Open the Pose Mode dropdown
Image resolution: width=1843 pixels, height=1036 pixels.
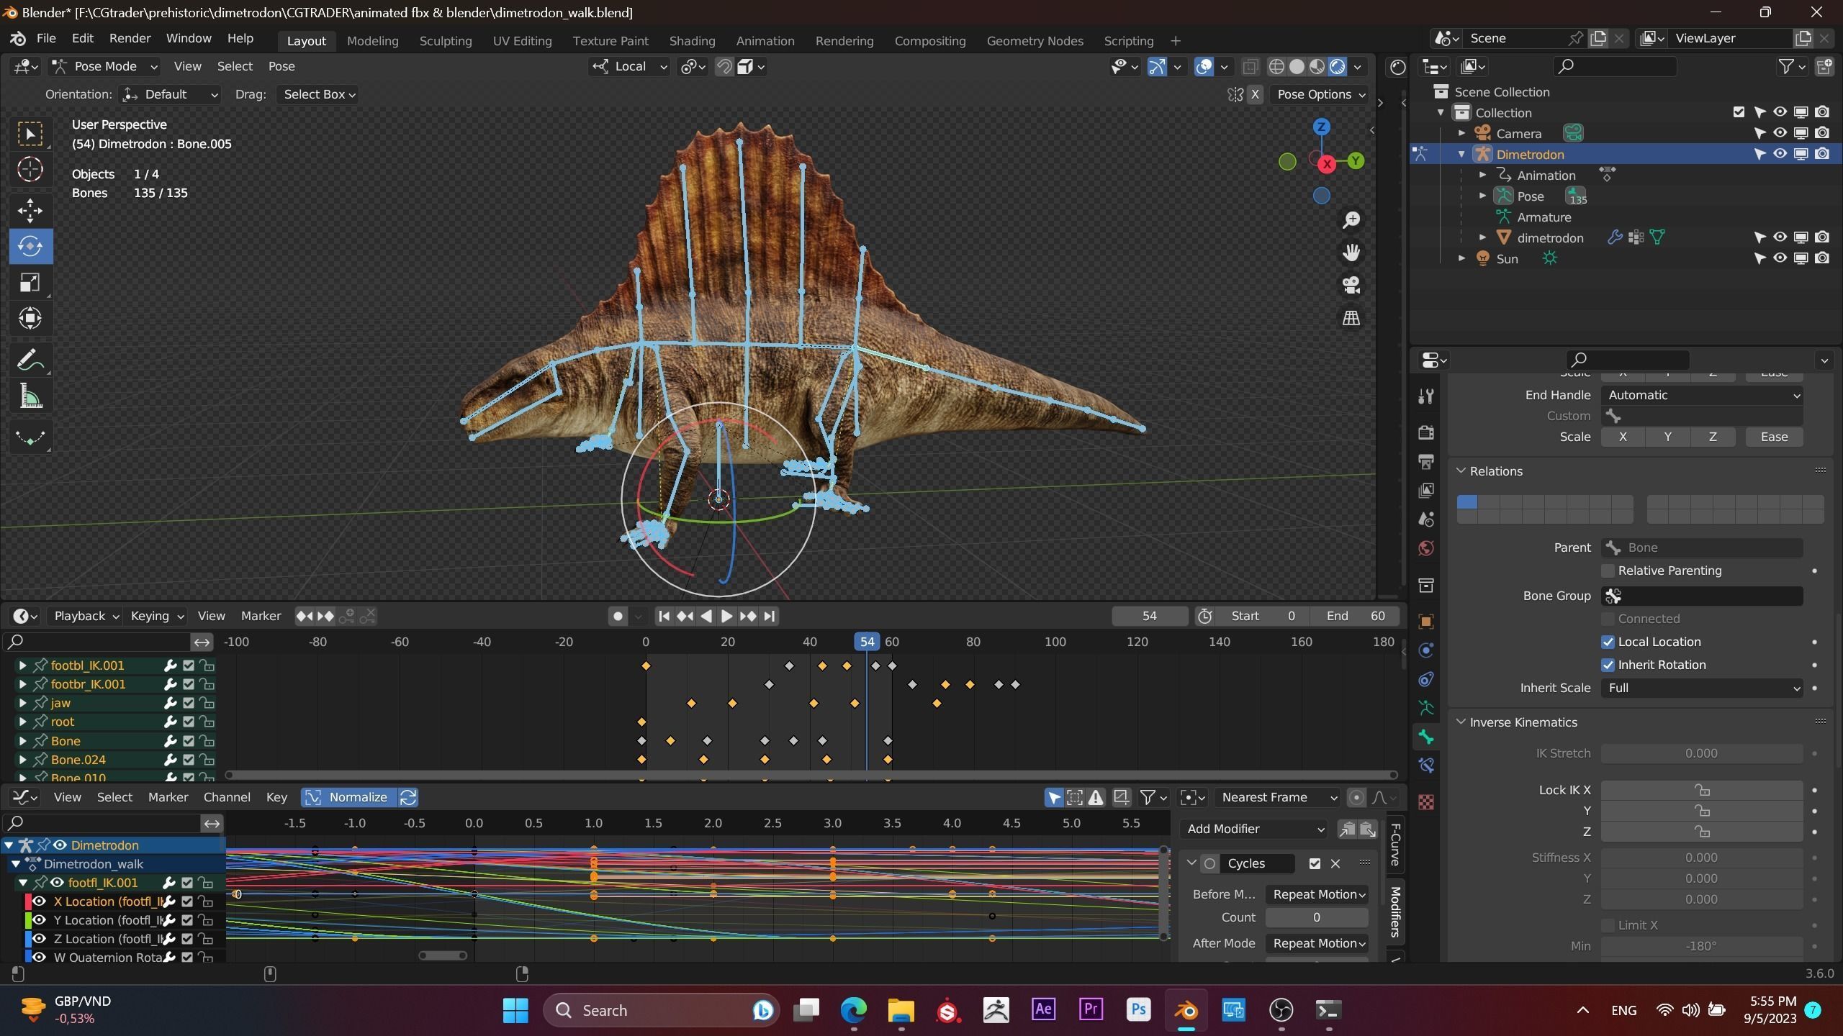coord(105,66)
